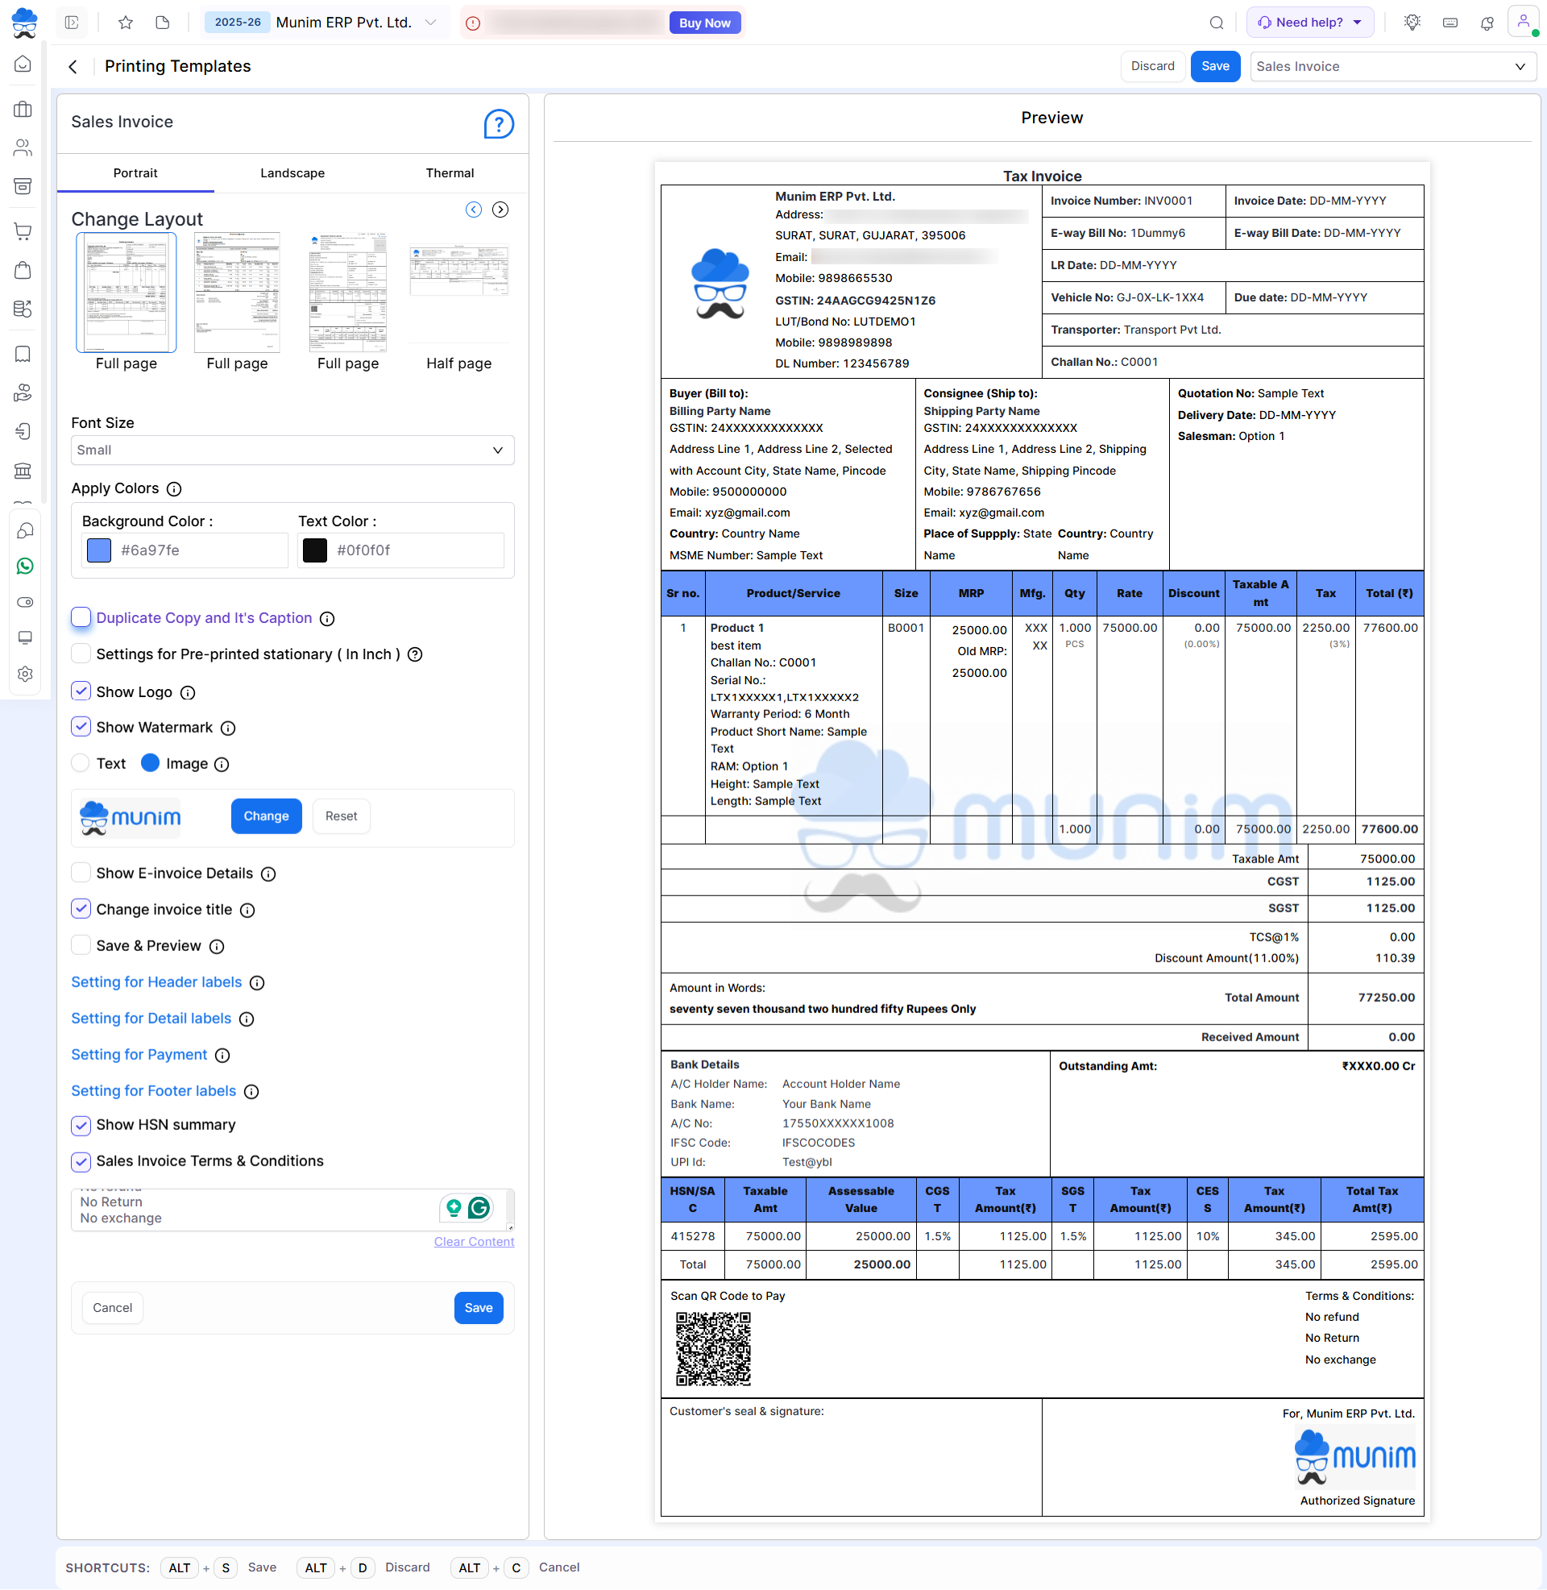Click info icon next to Apply Colors
Screen dimensions: 1547x1590
[x=174, y=489]
